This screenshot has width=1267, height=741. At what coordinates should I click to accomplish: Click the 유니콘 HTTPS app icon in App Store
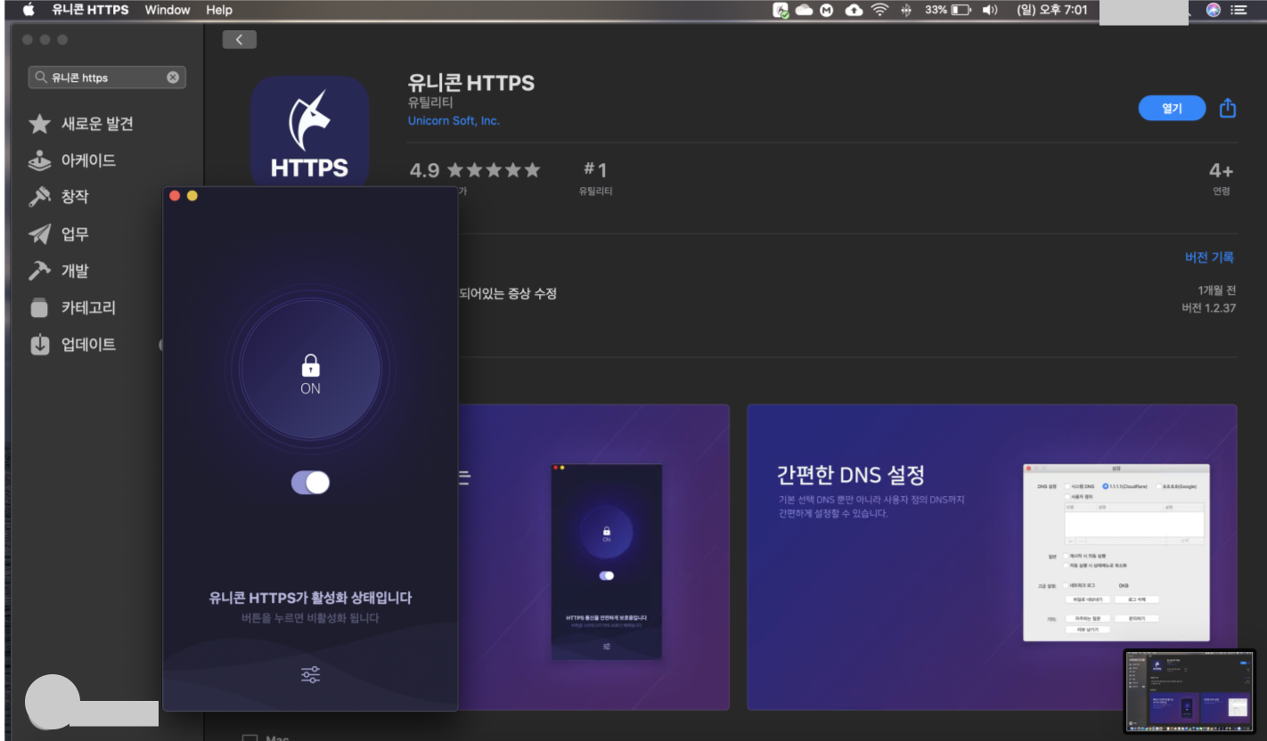pos(309,132)
